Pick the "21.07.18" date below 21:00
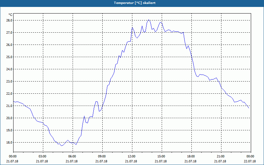The width and height of the screenshot is (264, 165). 220,161
